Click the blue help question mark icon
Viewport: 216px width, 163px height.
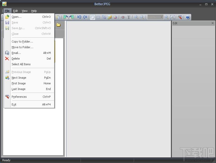click(188, 17)
